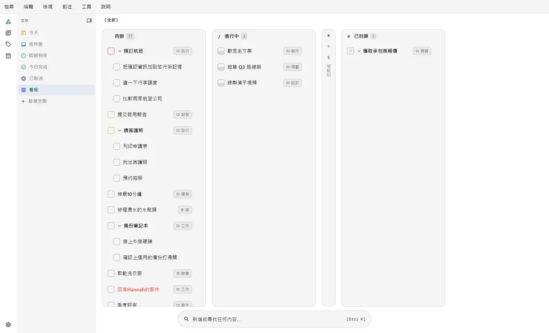Image resolution: width=549 pixels, height=333 pixels.
Task: Click the plus icon in the collapsed column
Action: 328,47
